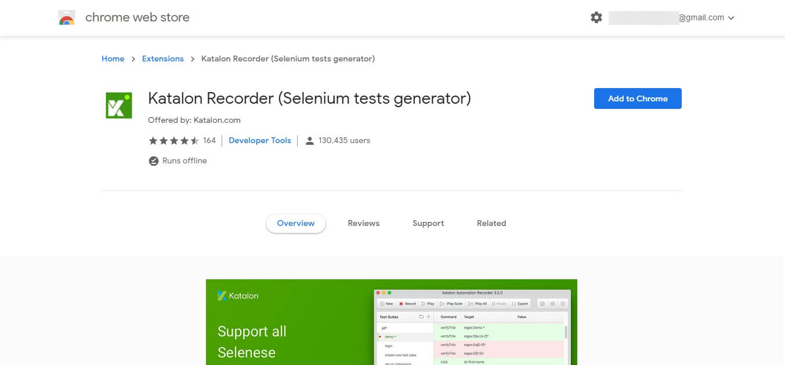The width and height of the screenshot is (785, 365).
Task: Open the Extensions breadcrumb link
Action: click(x=162, y=59)
